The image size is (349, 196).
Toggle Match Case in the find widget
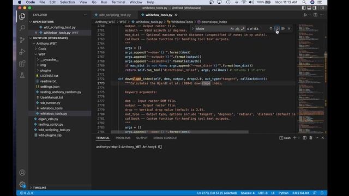click(232, 29)
